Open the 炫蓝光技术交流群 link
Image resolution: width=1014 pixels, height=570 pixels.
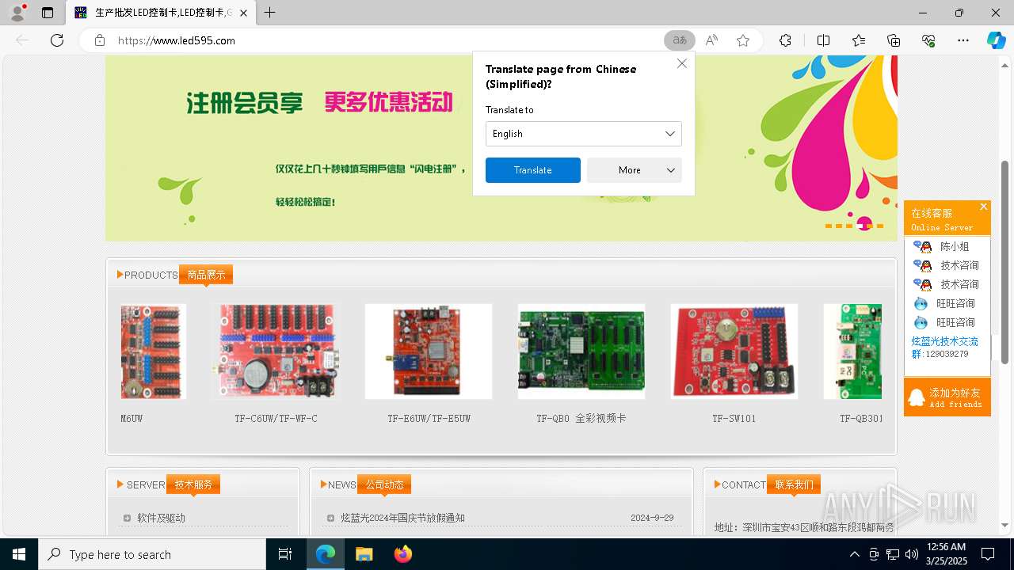[x=944, y=348]
